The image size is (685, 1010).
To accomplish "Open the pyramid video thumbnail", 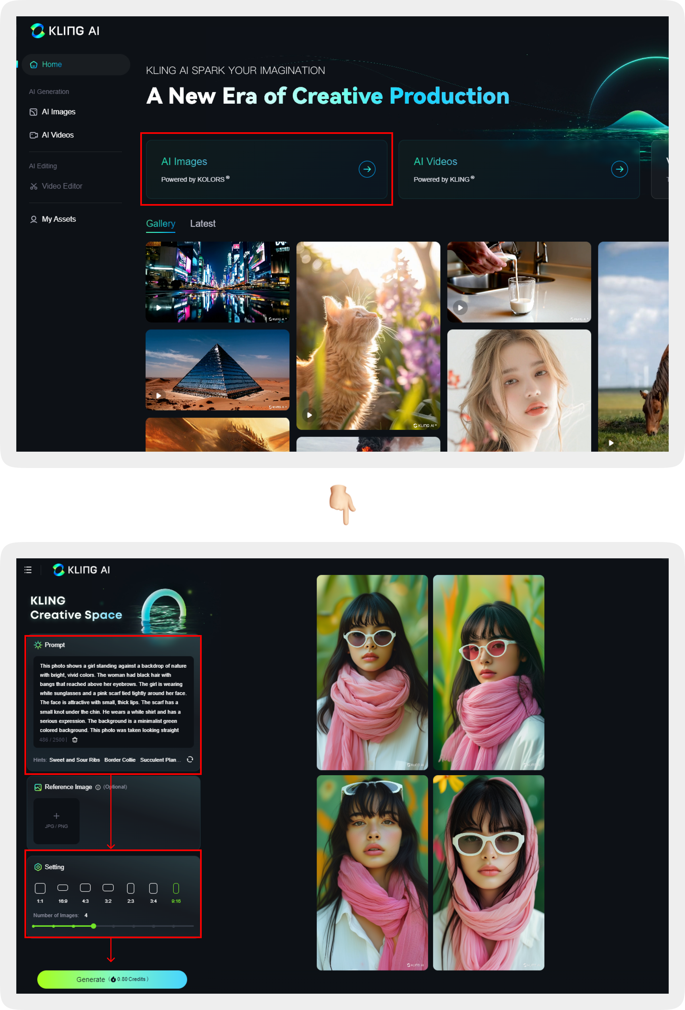I will click(217, 369).
